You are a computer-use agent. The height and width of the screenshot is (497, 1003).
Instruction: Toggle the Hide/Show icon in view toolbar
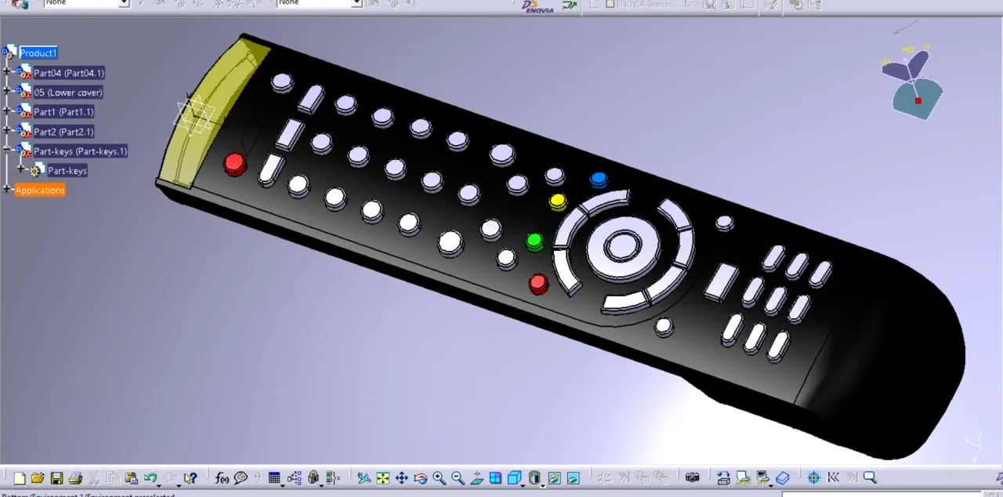click(x=554, y=478)
